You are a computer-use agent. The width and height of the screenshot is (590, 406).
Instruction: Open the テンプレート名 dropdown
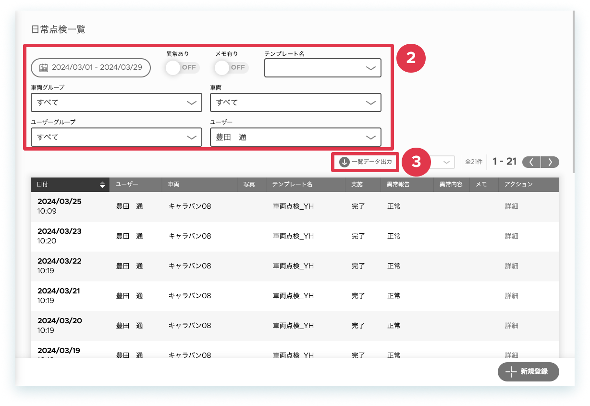point(323,68)
